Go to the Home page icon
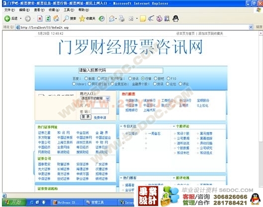The height and width of the screenshot is (207, 263). (56, 18)
